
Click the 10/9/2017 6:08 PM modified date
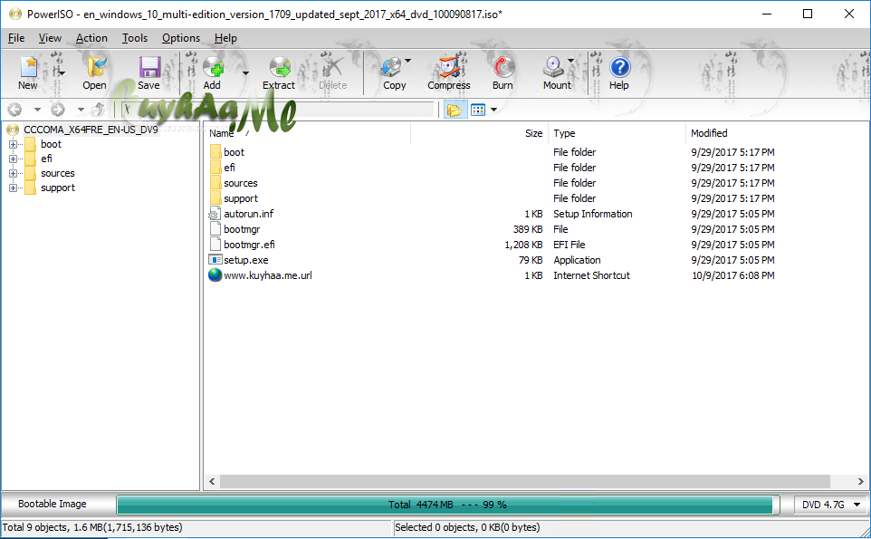pyautogui.click(x=732, y=275)
